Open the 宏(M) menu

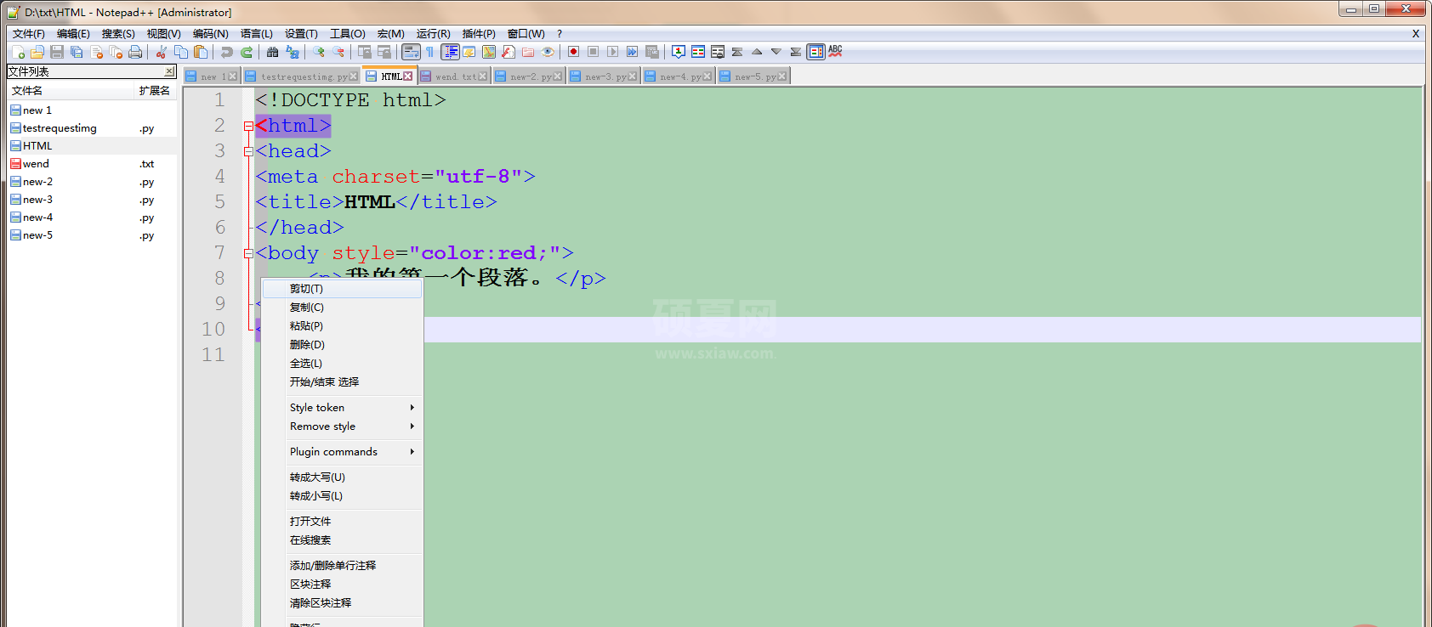coord(390,34)
